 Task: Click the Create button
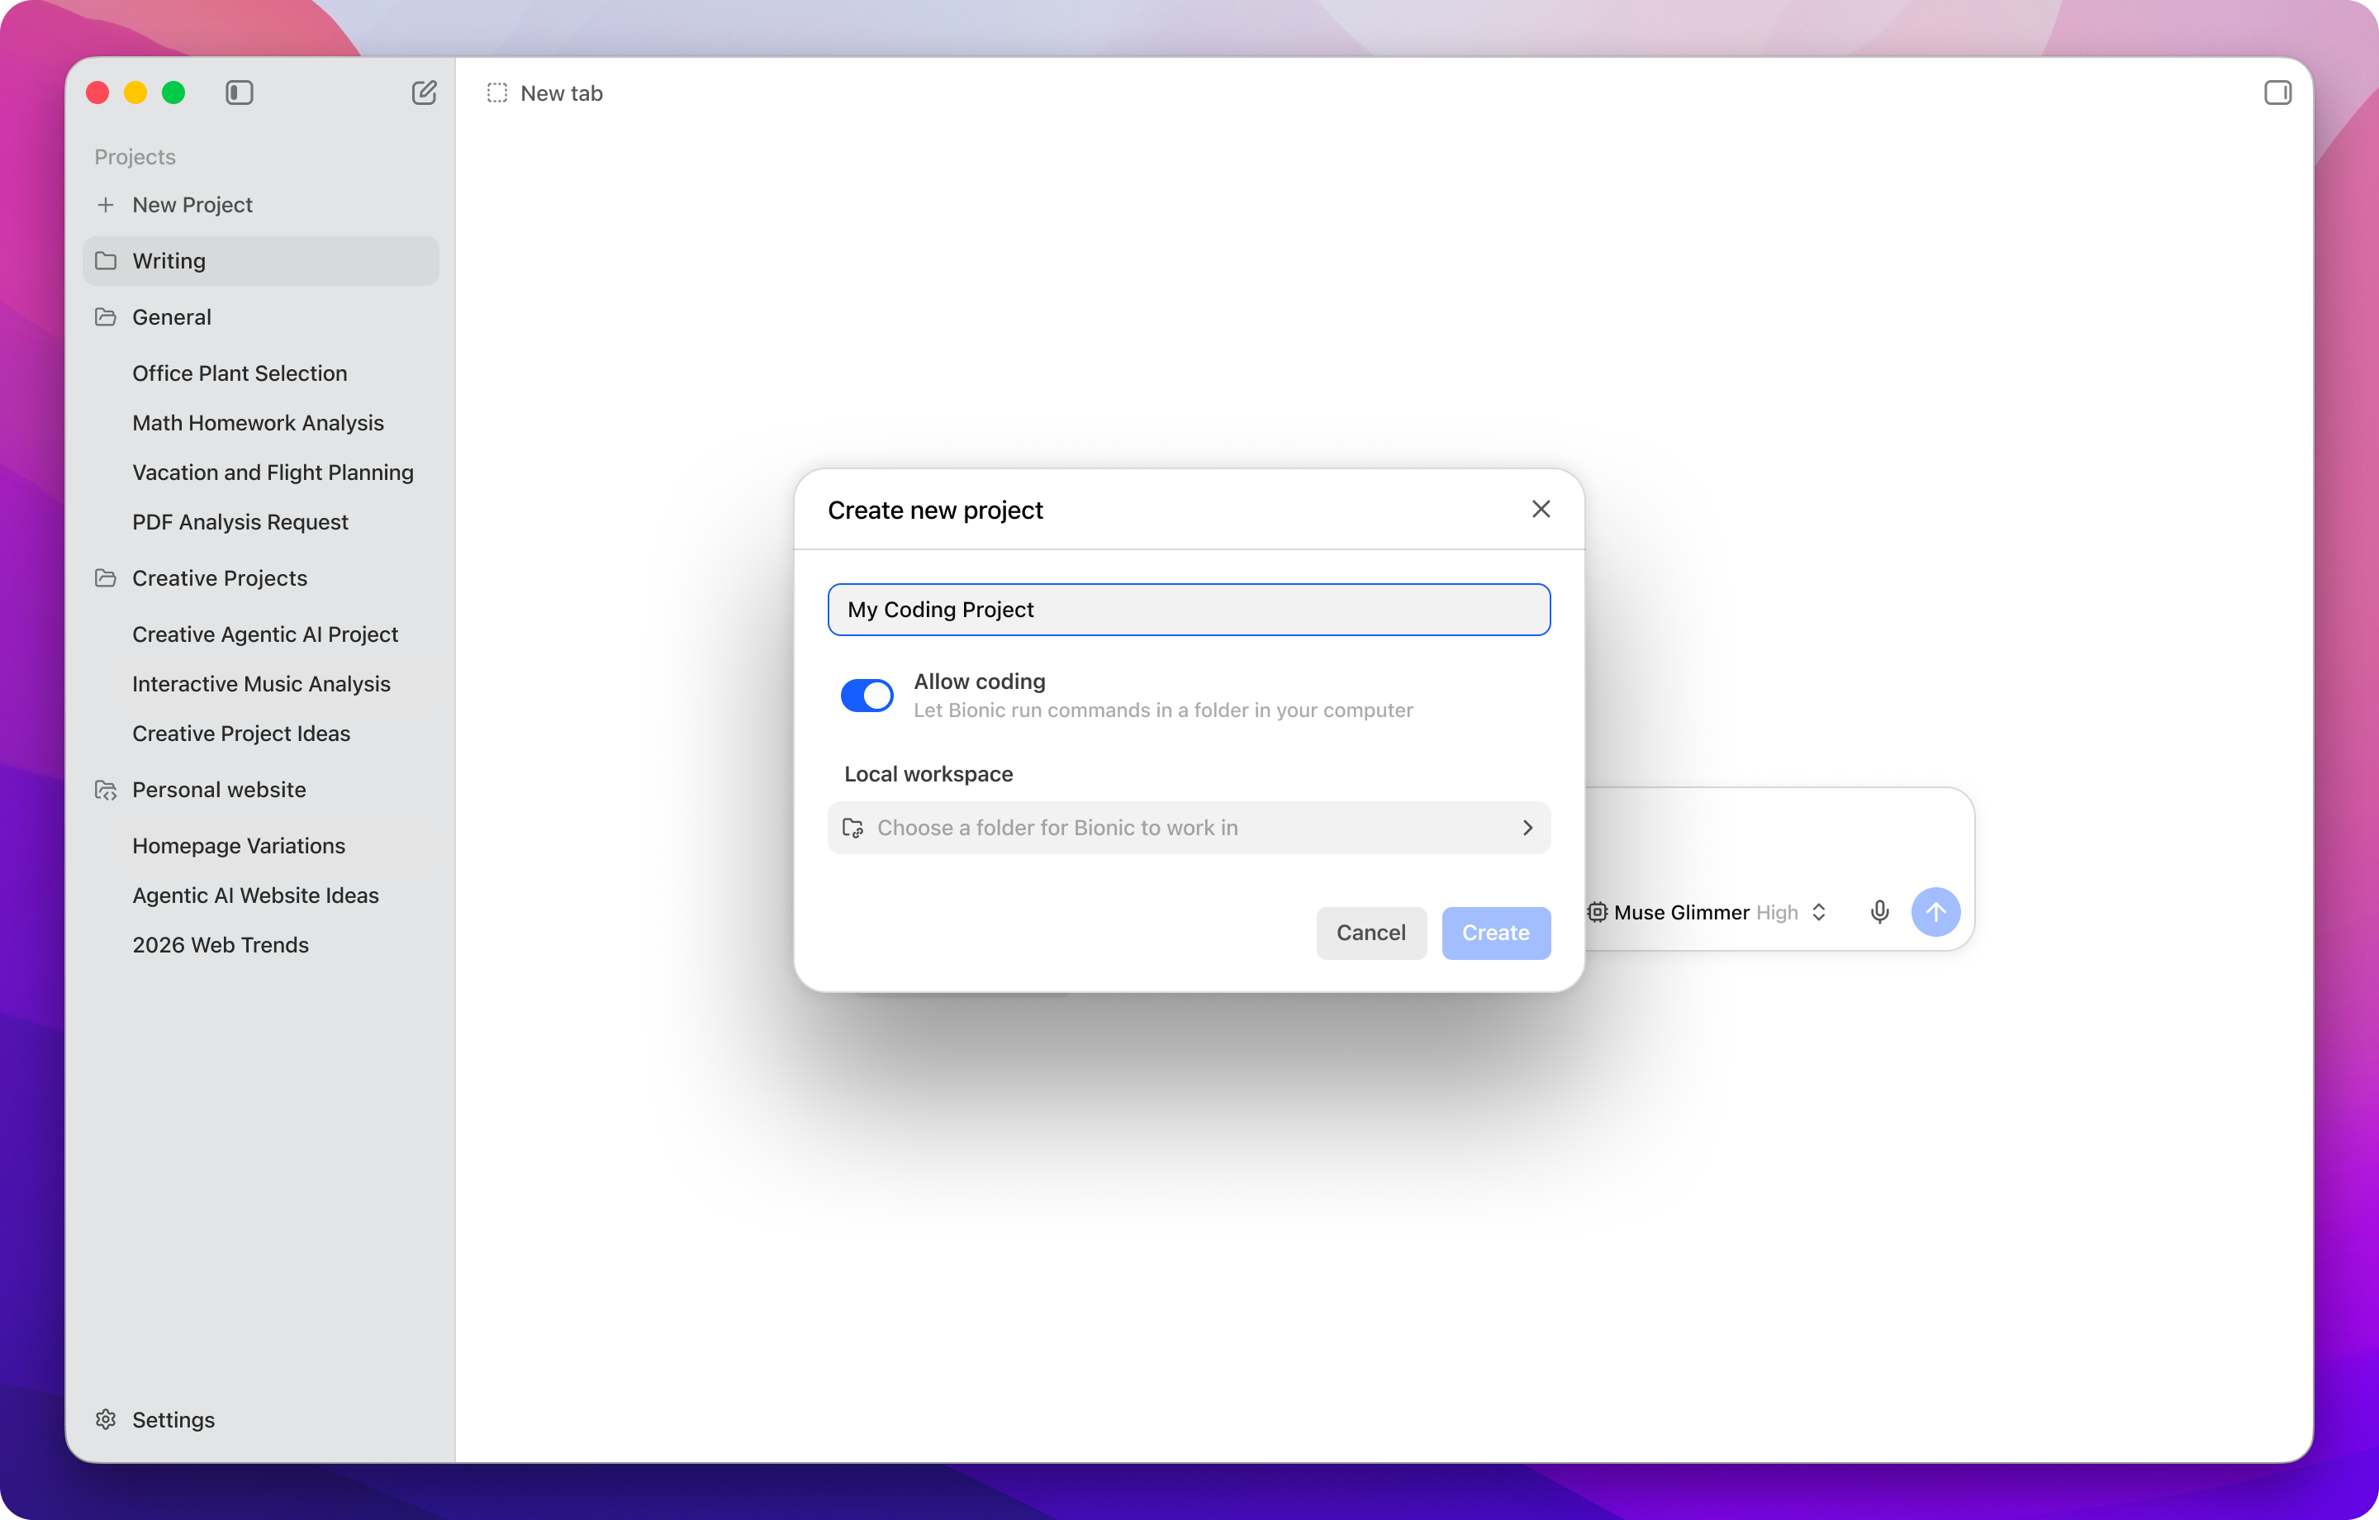[x=1496, y=933]
